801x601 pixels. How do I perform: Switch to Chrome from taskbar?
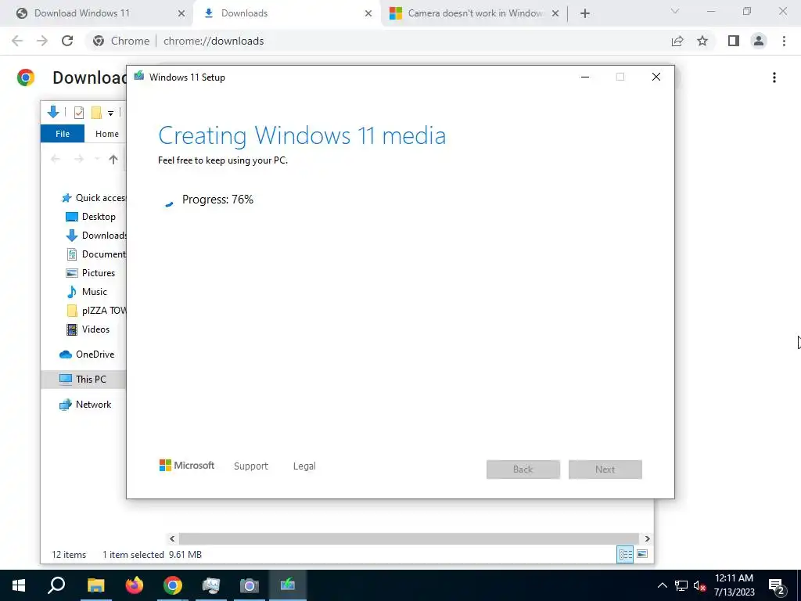173,585
